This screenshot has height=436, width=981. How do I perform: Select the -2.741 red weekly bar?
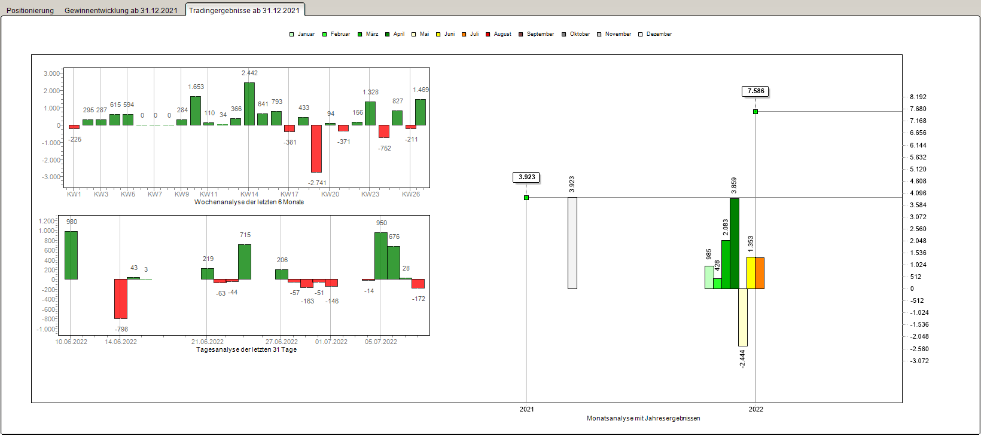[316, 149]
